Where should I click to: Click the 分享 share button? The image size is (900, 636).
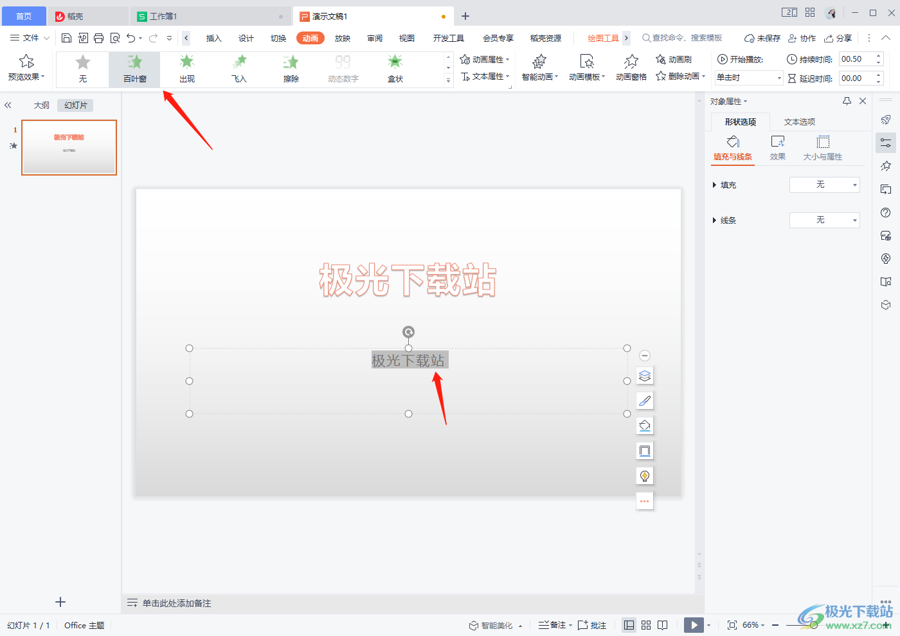point(838,39)
